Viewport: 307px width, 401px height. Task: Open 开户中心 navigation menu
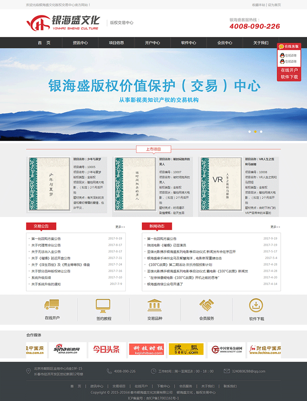(153, 43)
